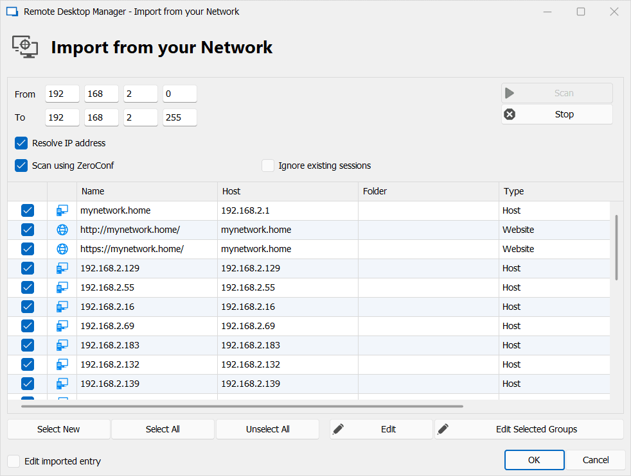631x476 pixels.
Task: Click the vertical scrollbar of results list
Action: (x=616, y=248)
